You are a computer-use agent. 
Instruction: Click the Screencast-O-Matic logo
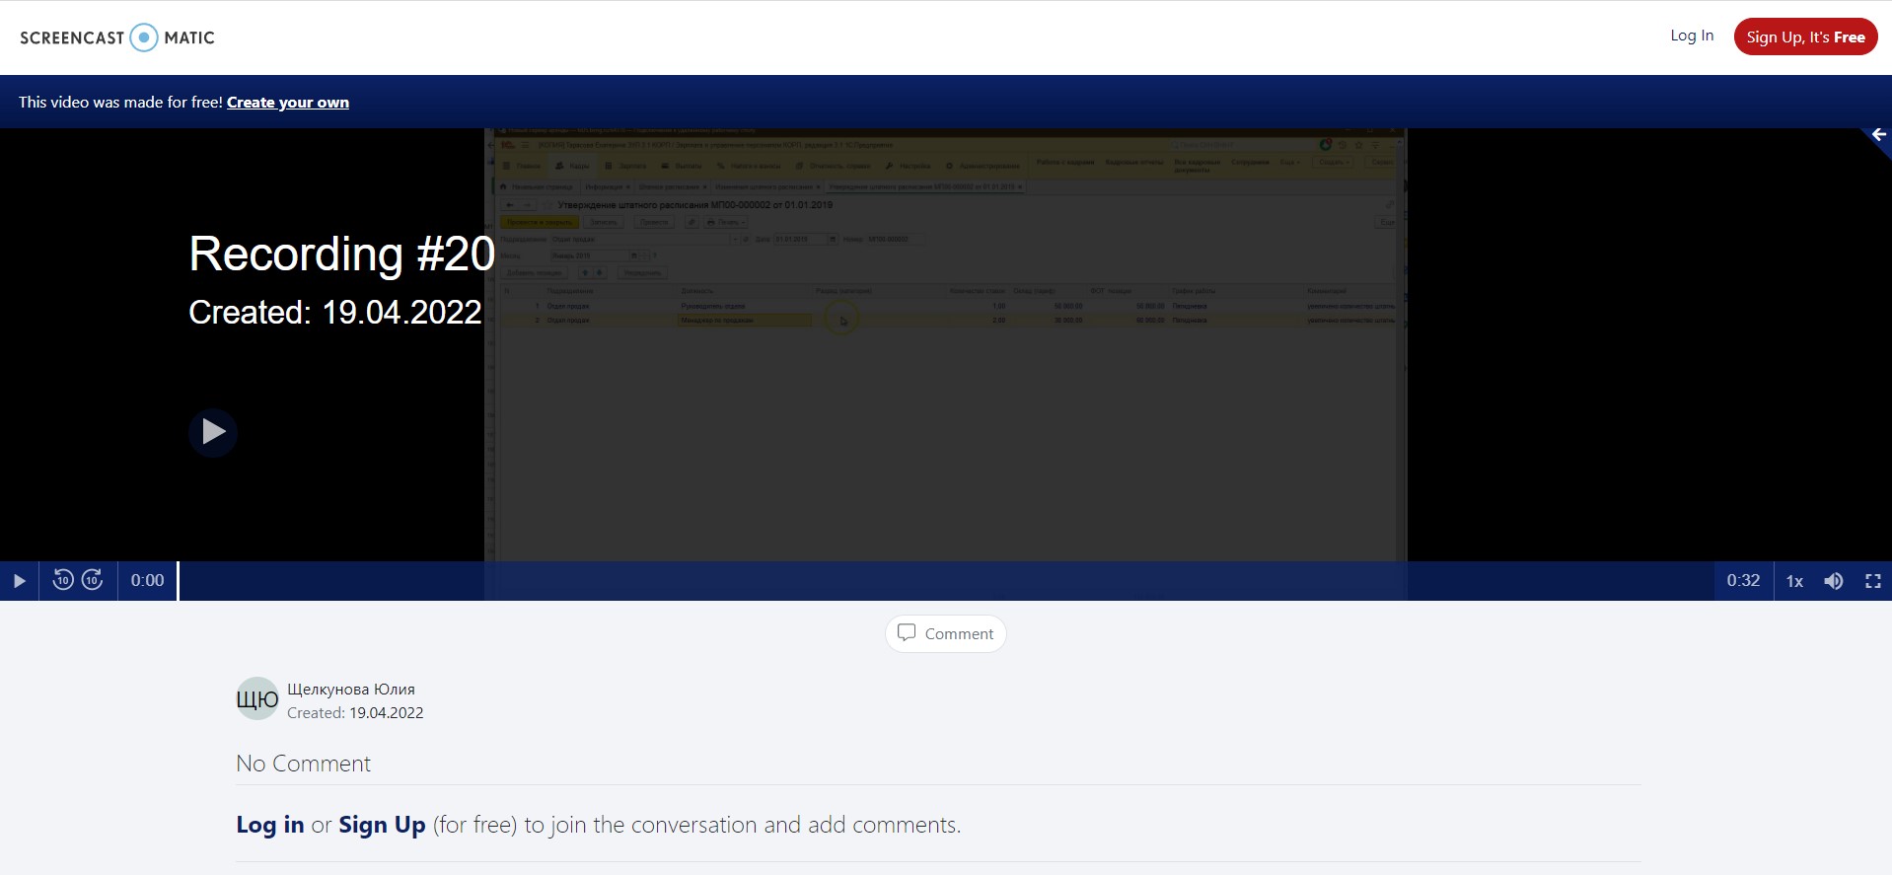pyautogui.click(x=117, y=37)
